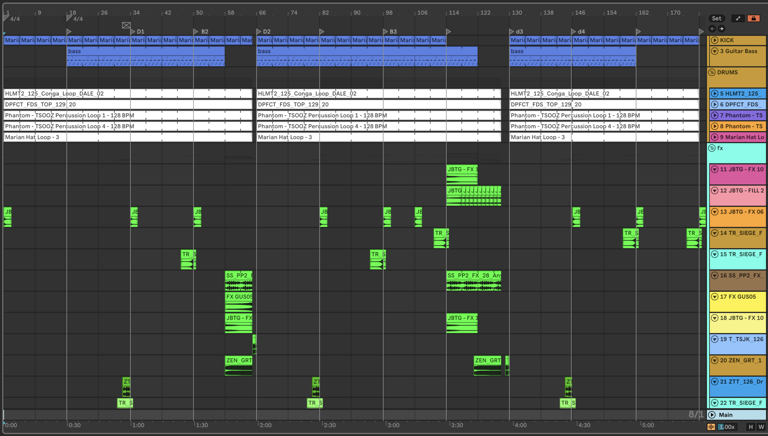Unfold the 5 HLMT2_125 track
This screenshot has height=436, width=768.
coord(715,93)
